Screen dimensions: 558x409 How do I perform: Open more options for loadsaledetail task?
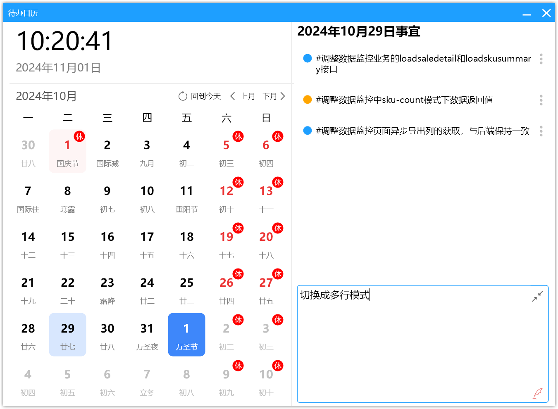point(541,59)
